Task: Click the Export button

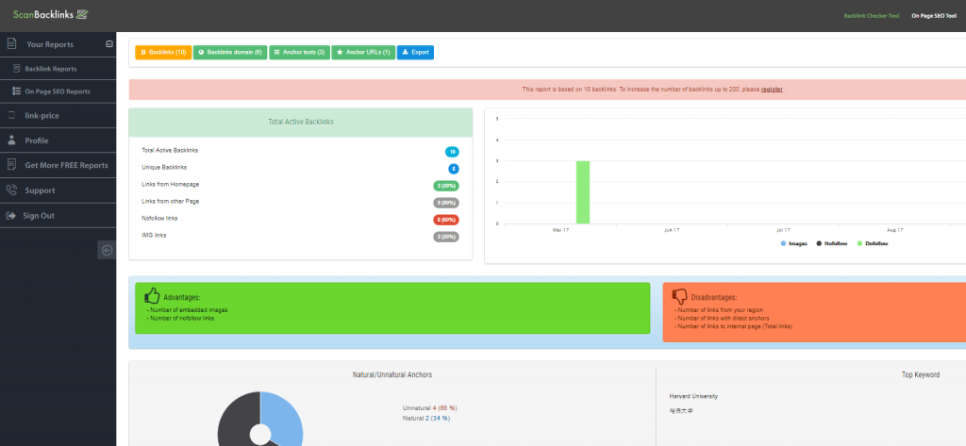Action: coord(415,53)
